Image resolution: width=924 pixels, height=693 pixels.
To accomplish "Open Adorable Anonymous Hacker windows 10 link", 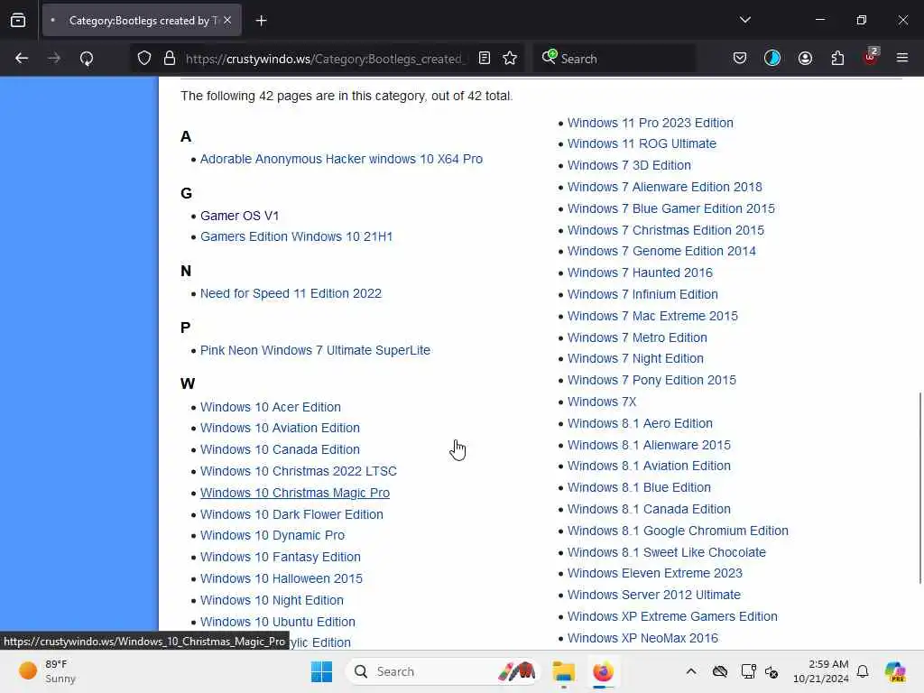I will tap(341, 159).
